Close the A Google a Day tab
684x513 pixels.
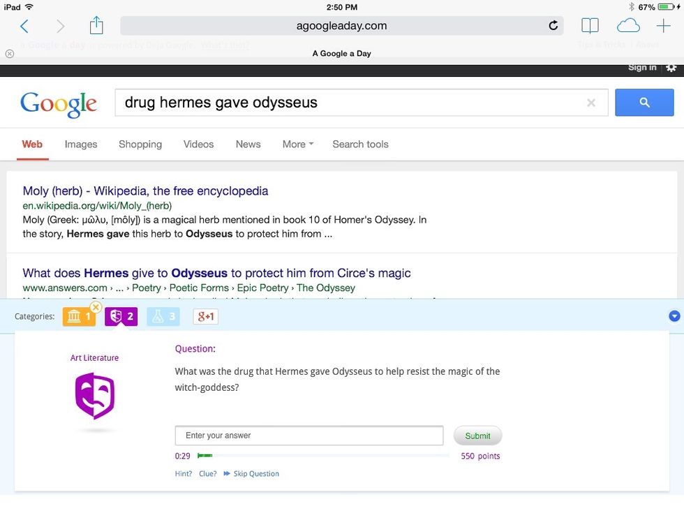10,54
